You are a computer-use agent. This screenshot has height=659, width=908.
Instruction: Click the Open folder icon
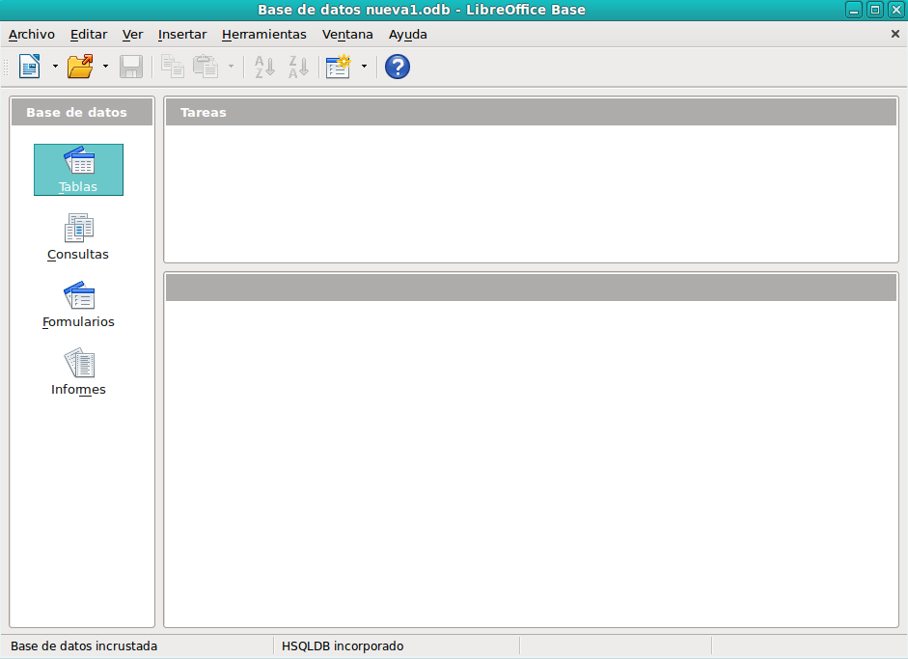(x=80, y=67)
